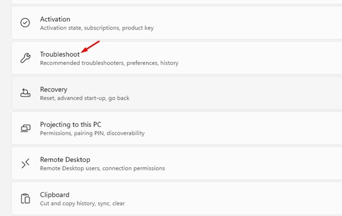Click 'Permissions, pairing PIN, discoverability' description
Viewport: 342px width, 216px height.
tap(92, 133)
